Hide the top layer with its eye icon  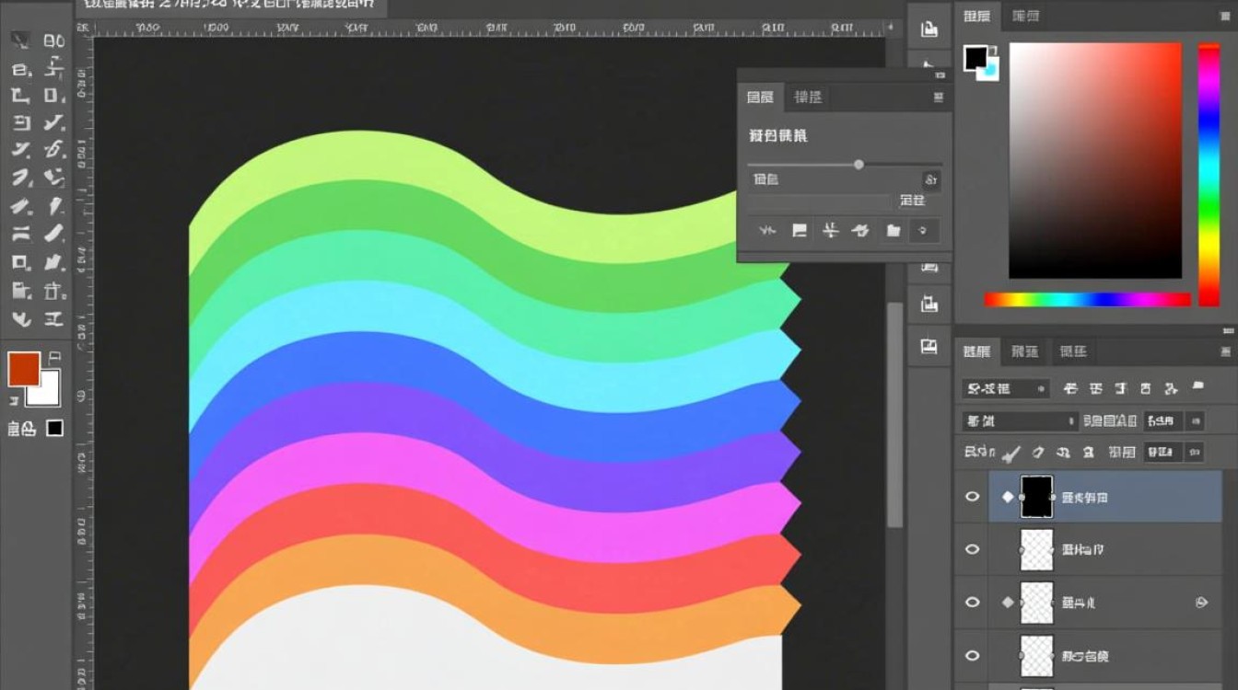(972, 497)
